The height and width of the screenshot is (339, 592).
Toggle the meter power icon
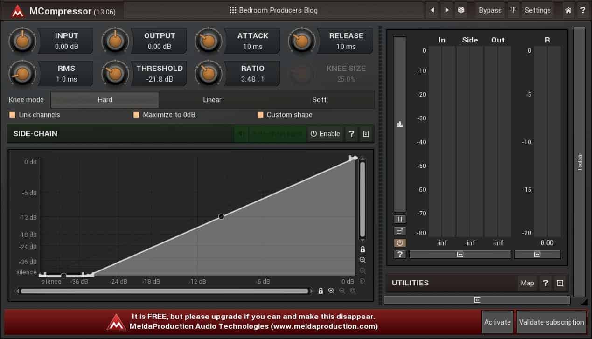tap(400, 242)
